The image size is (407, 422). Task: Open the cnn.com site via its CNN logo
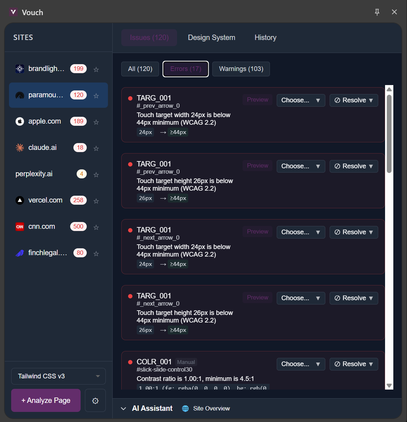[x=19, y=227]
